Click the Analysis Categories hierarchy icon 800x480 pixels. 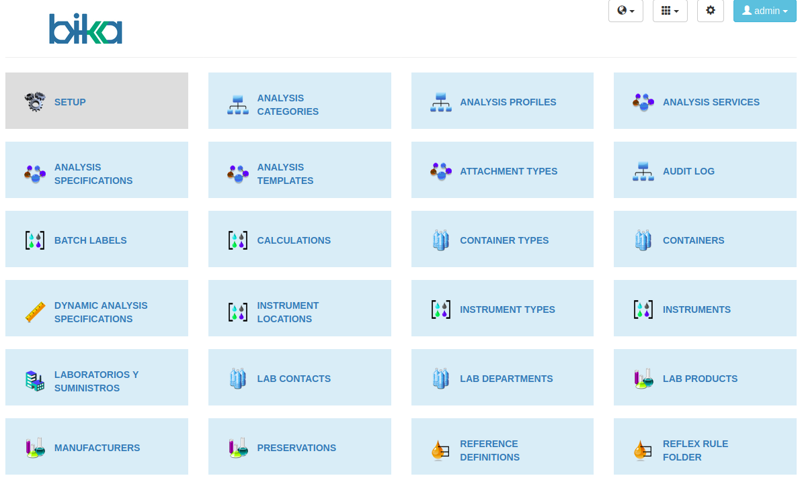point(237,105)
